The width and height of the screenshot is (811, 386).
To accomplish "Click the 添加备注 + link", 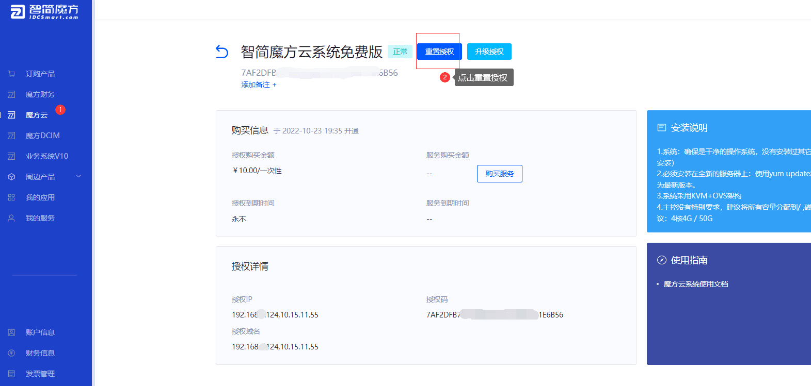I will click(259, 85).
